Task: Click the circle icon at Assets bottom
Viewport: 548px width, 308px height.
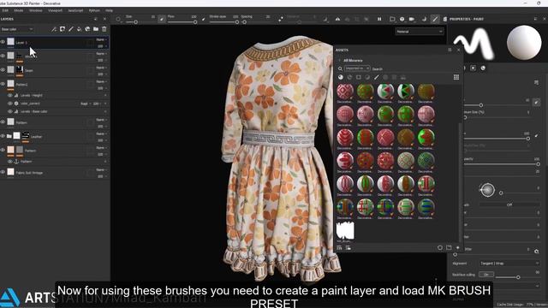Action: point(440,247)
